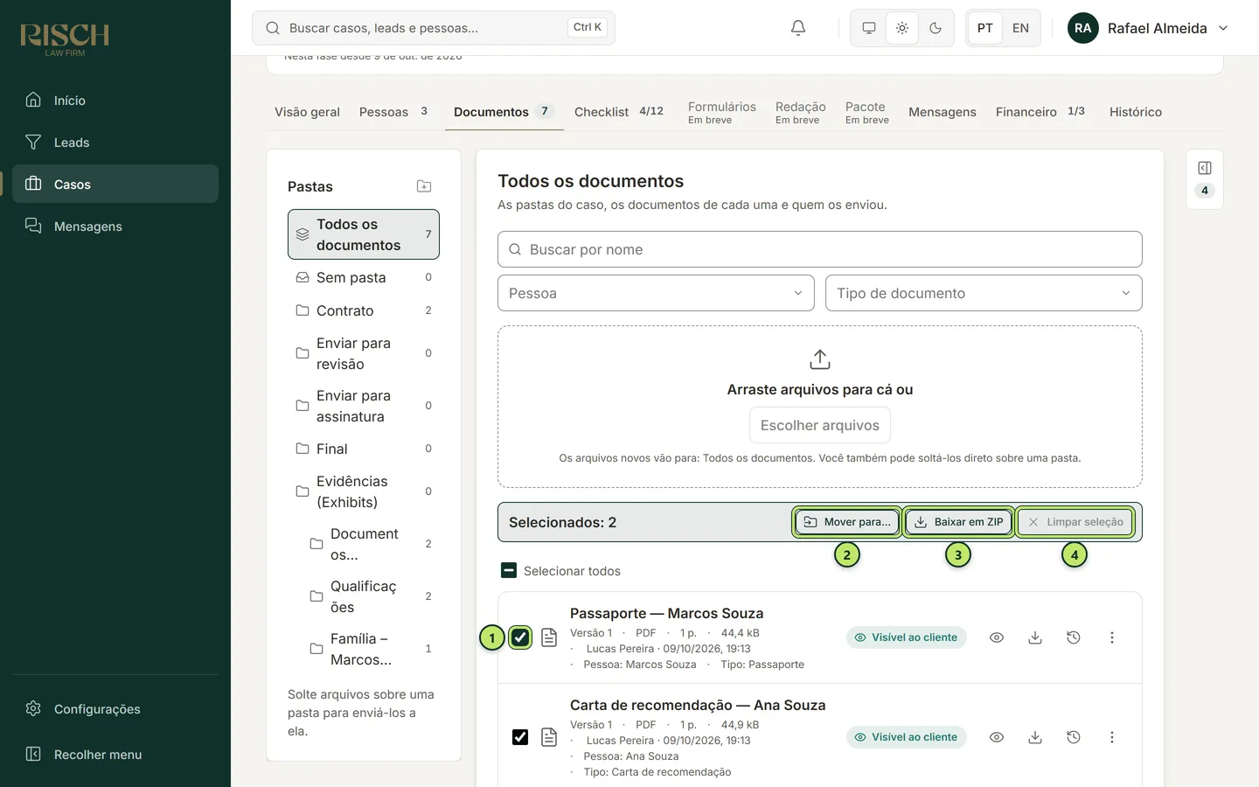The image size is (1259, 787).
Task: Switch to system theme monitor icon
Action: tap(869, 28)
